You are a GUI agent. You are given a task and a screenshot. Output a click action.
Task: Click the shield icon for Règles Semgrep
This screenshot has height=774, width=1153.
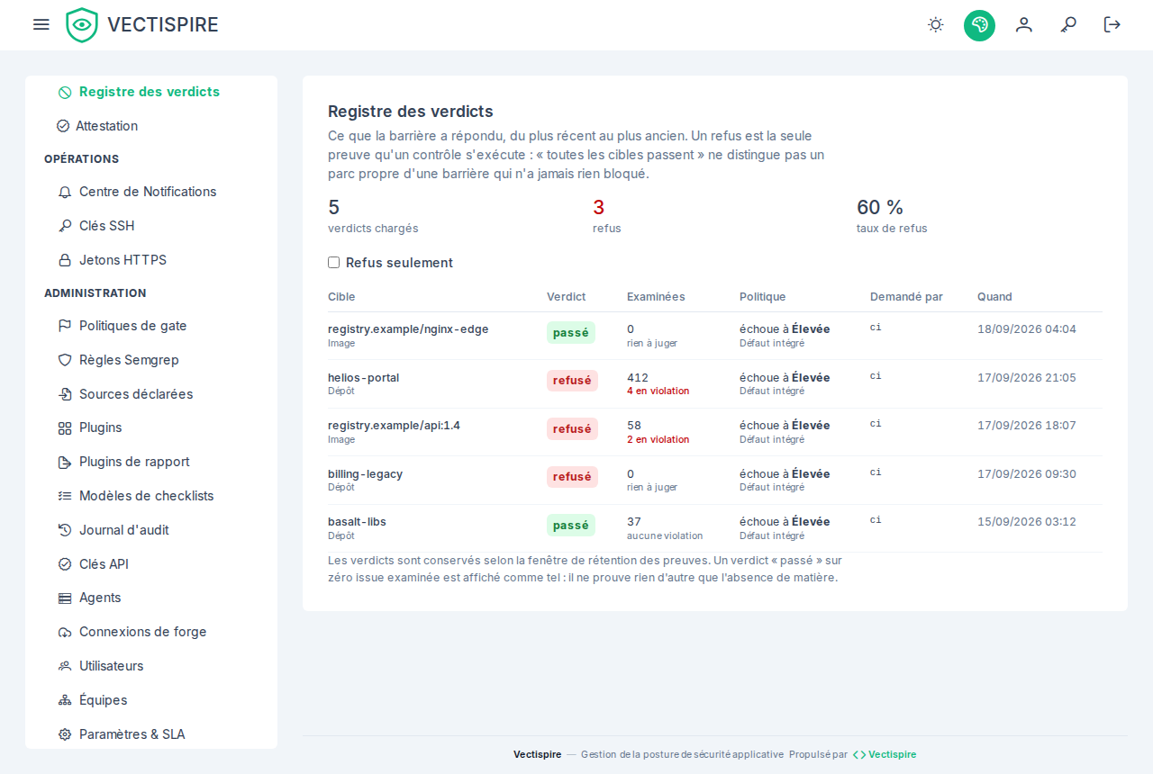point(65,360)
